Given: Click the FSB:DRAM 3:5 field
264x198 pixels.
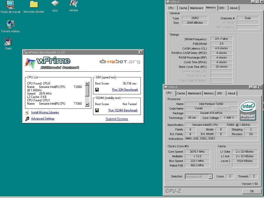Looking at the screenshot, I should tap(221, 44).
